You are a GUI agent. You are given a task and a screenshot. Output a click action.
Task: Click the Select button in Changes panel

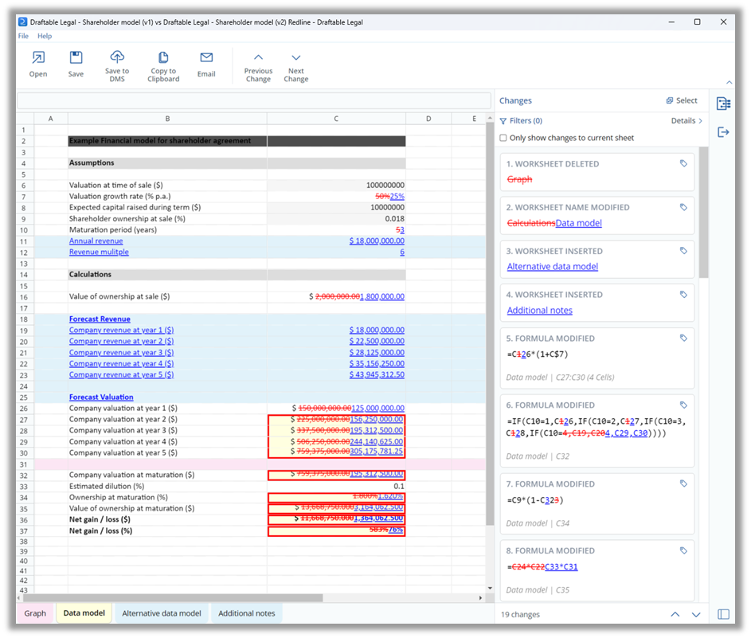[x=681, y=100]
